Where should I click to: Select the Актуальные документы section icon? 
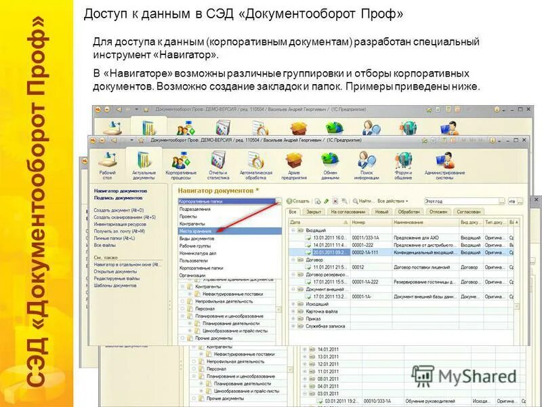144,160
